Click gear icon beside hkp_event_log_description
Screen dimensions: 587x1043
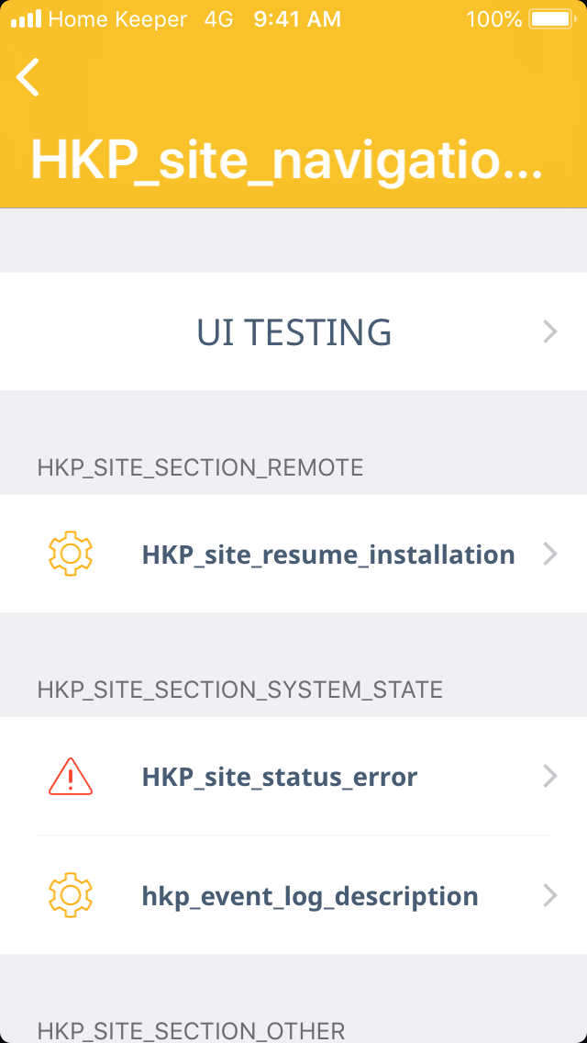tap(71, 895)
